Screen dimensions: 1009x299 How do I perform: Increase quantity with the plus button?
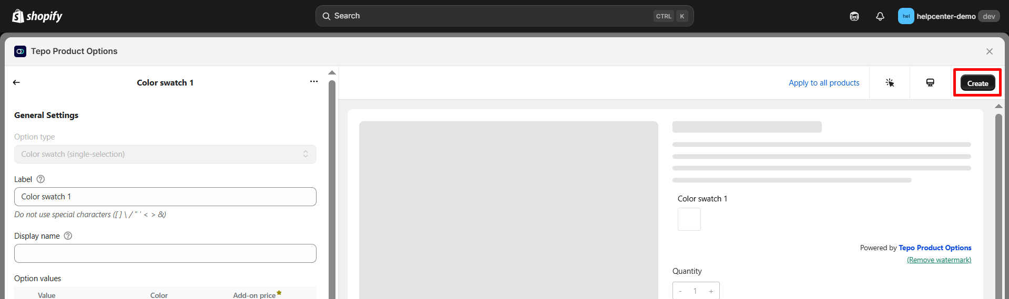pyautogui.click(x=711, y=291)
